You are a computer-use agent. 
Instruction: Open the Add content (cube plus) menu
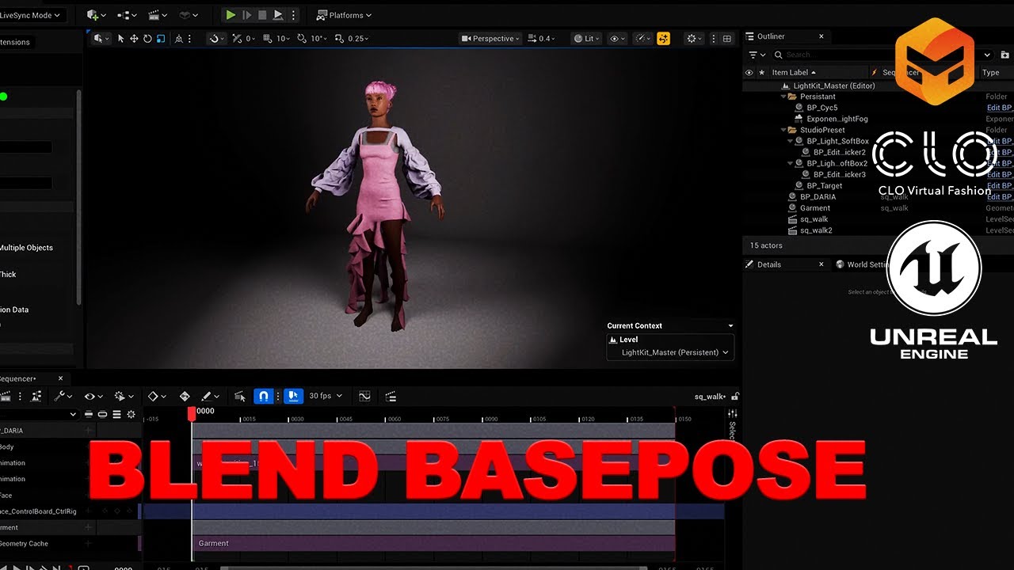coord(96,15)
